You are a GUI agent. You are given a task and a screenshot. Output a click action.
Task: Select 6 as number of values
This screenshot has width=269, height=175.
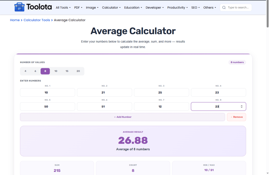[35, 71]
